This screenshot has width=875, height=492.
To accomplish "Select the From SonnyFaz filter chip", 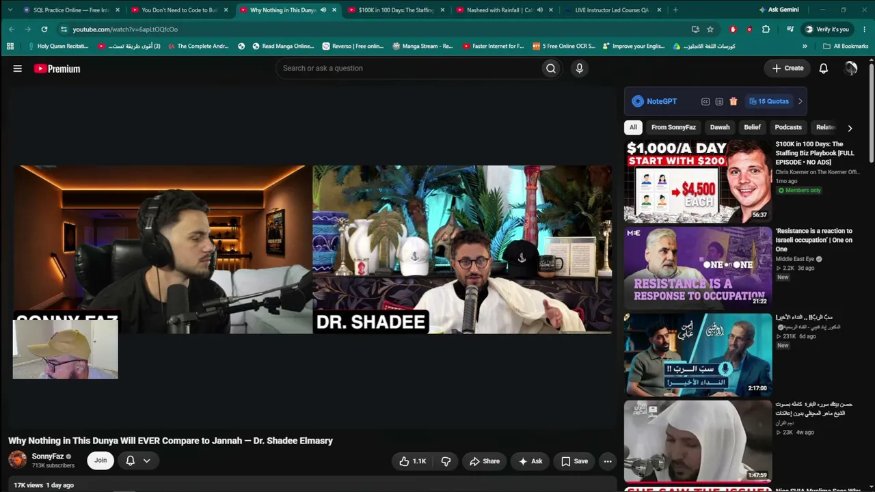I will (673, 127).
